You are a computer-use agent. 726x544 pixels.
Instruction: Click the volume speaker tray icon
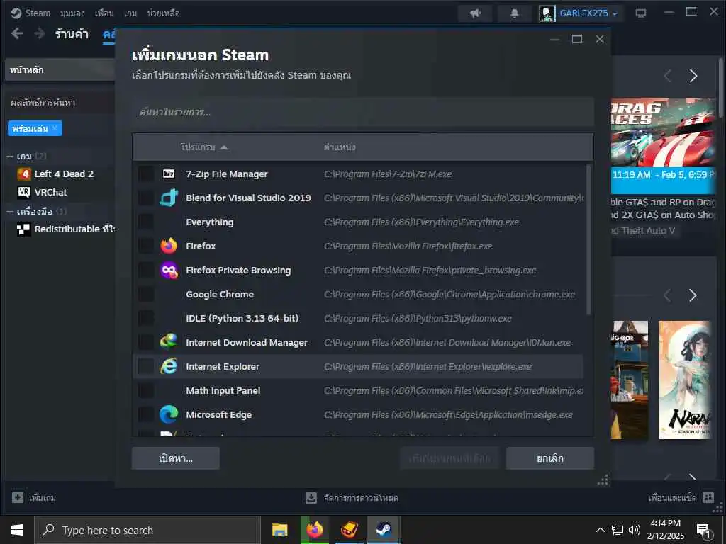(x=634, y=530)
